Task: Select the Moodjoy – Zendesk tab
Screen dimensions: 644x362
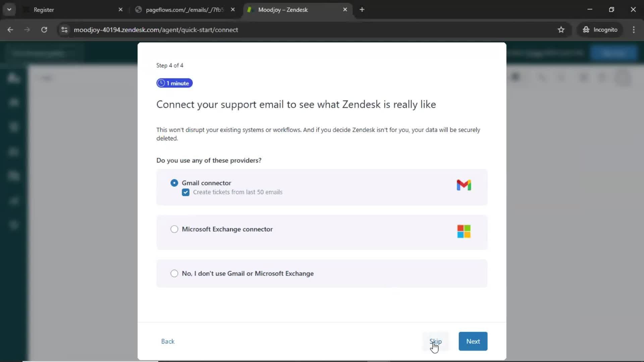Action: (297, 10)
